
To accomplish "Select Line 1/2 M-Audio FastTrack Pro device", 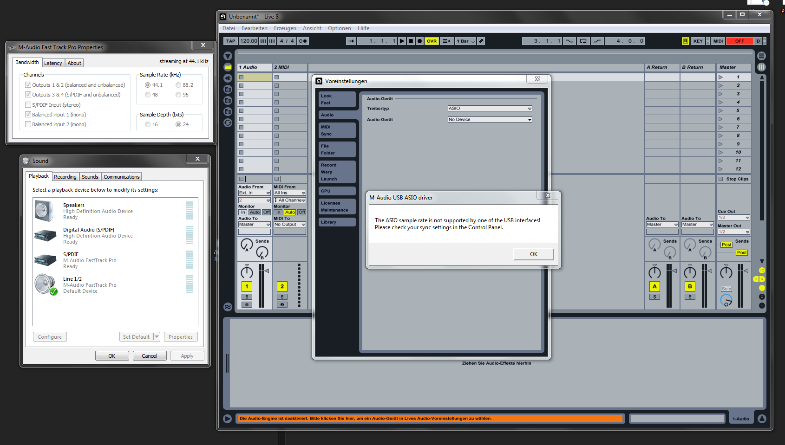I will 115,285.
